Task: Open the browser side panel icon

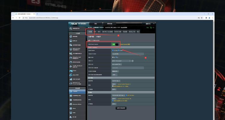Action: 206,18
